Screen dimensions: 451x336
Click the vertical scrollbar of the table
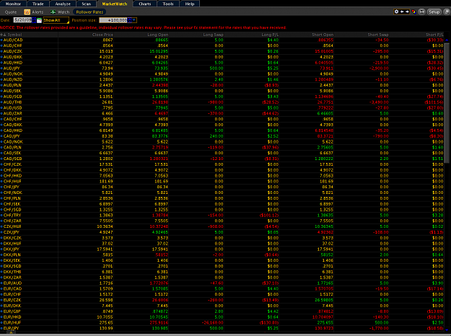coord(447,103)
